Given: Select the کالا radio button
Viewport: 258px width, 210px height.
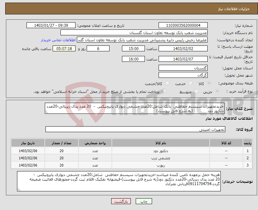Looking at the screenshot, I should 209,83.
